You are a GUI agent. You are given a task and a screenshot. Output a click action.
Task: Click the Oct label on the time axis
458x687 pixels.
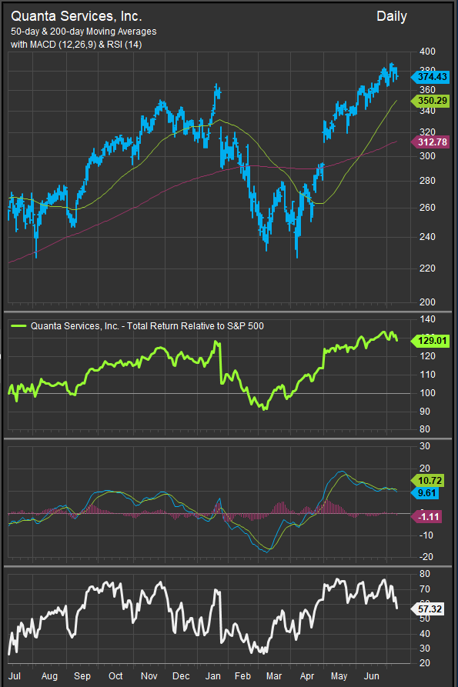coord(115,676)
